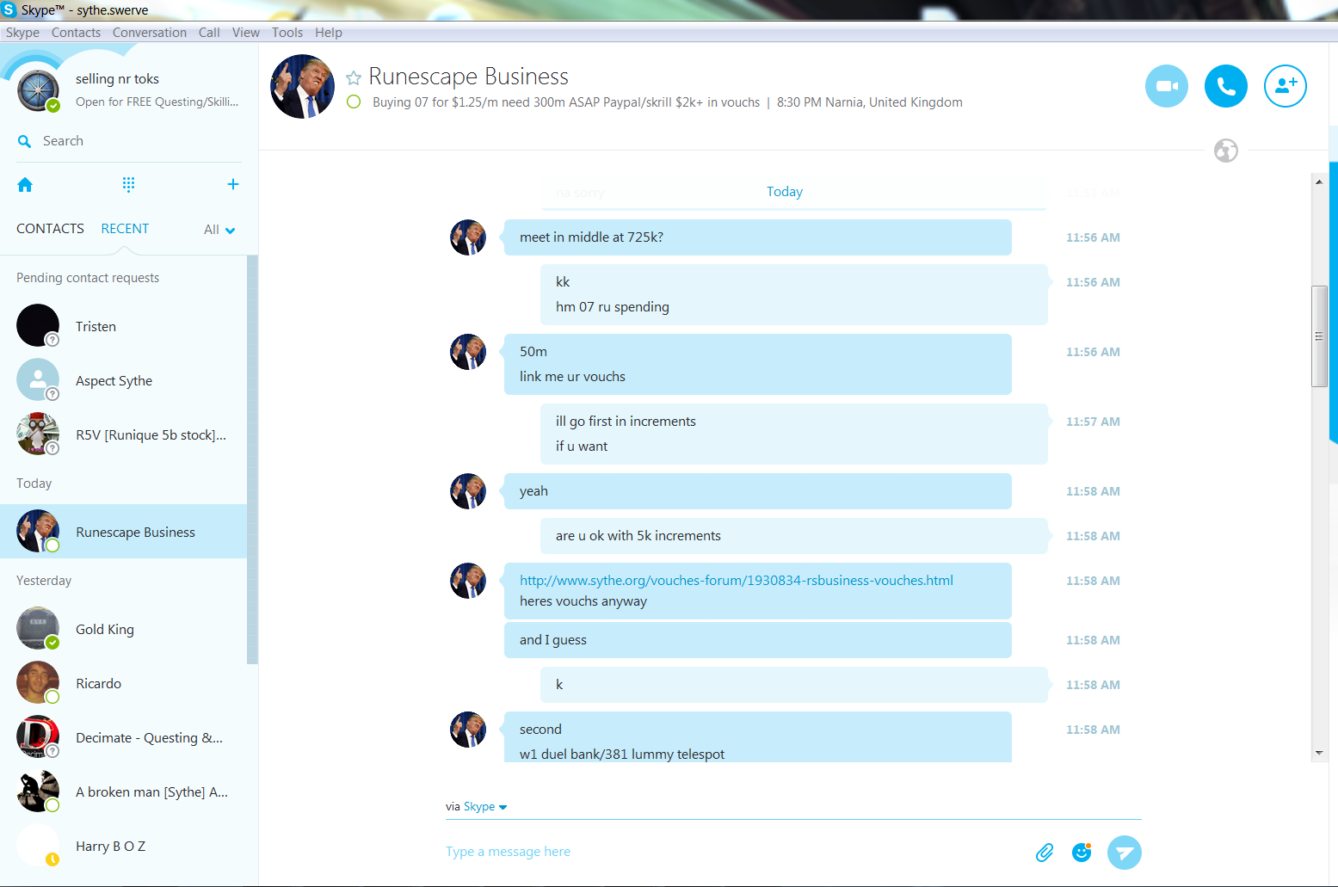Click the R5V Runique contact avatar

[38, 434]
